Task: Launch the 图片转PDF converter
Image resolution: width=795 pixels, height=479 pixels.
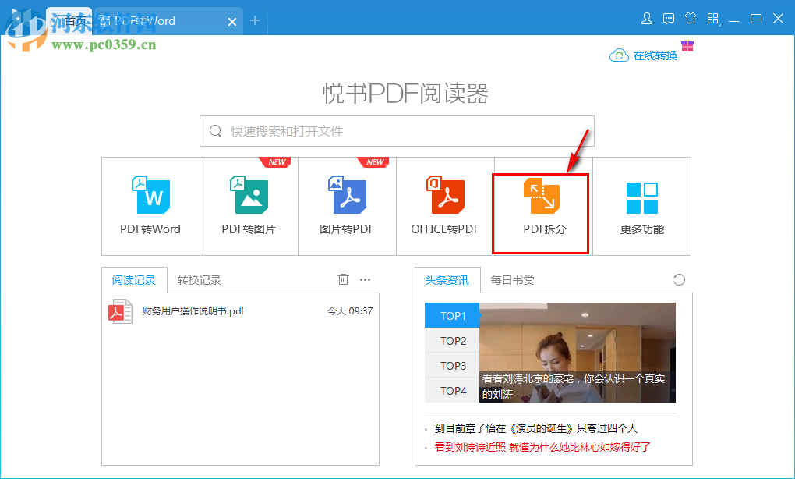Action: coord(347,205)
